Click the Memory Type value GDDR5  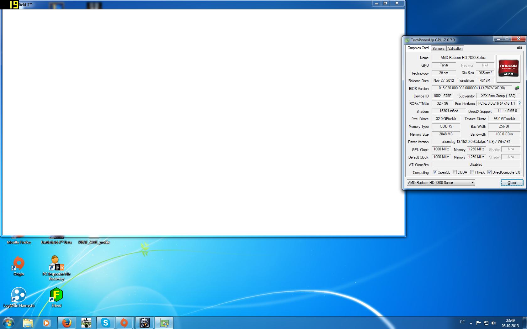click(446, 126)
